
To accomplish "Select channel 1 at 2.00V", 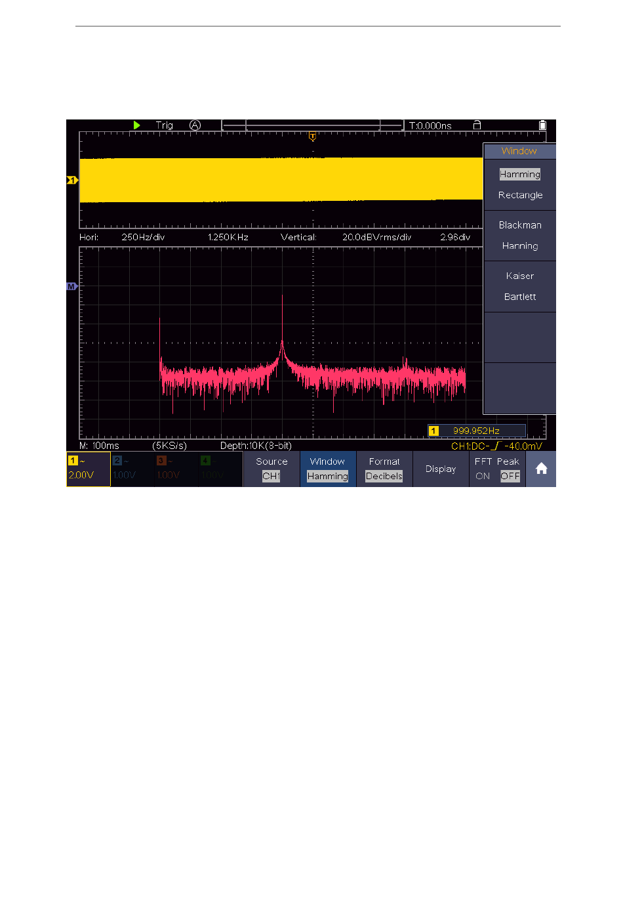I will click(x=89, y=469).
